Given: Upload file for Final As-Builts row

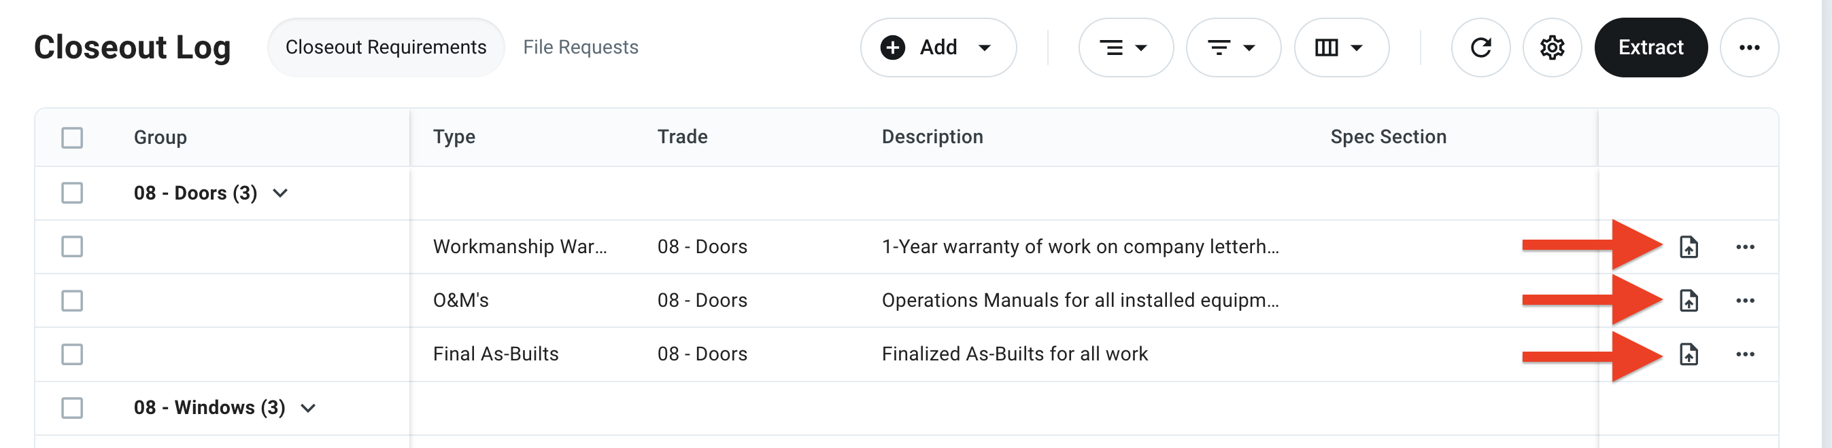Looking at the screenshot, I should pos(1689,354).
